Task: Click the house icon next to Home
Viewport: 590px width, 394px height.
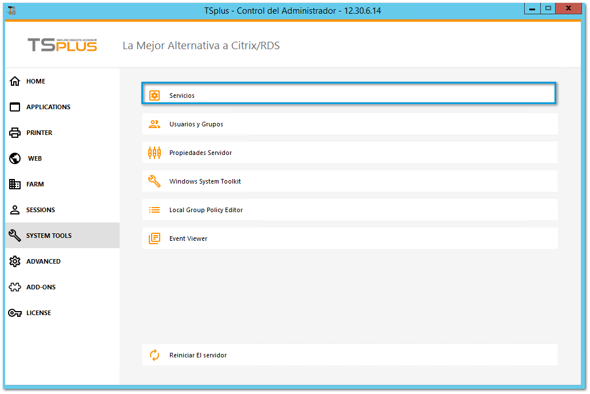Action: coord(15,81)
